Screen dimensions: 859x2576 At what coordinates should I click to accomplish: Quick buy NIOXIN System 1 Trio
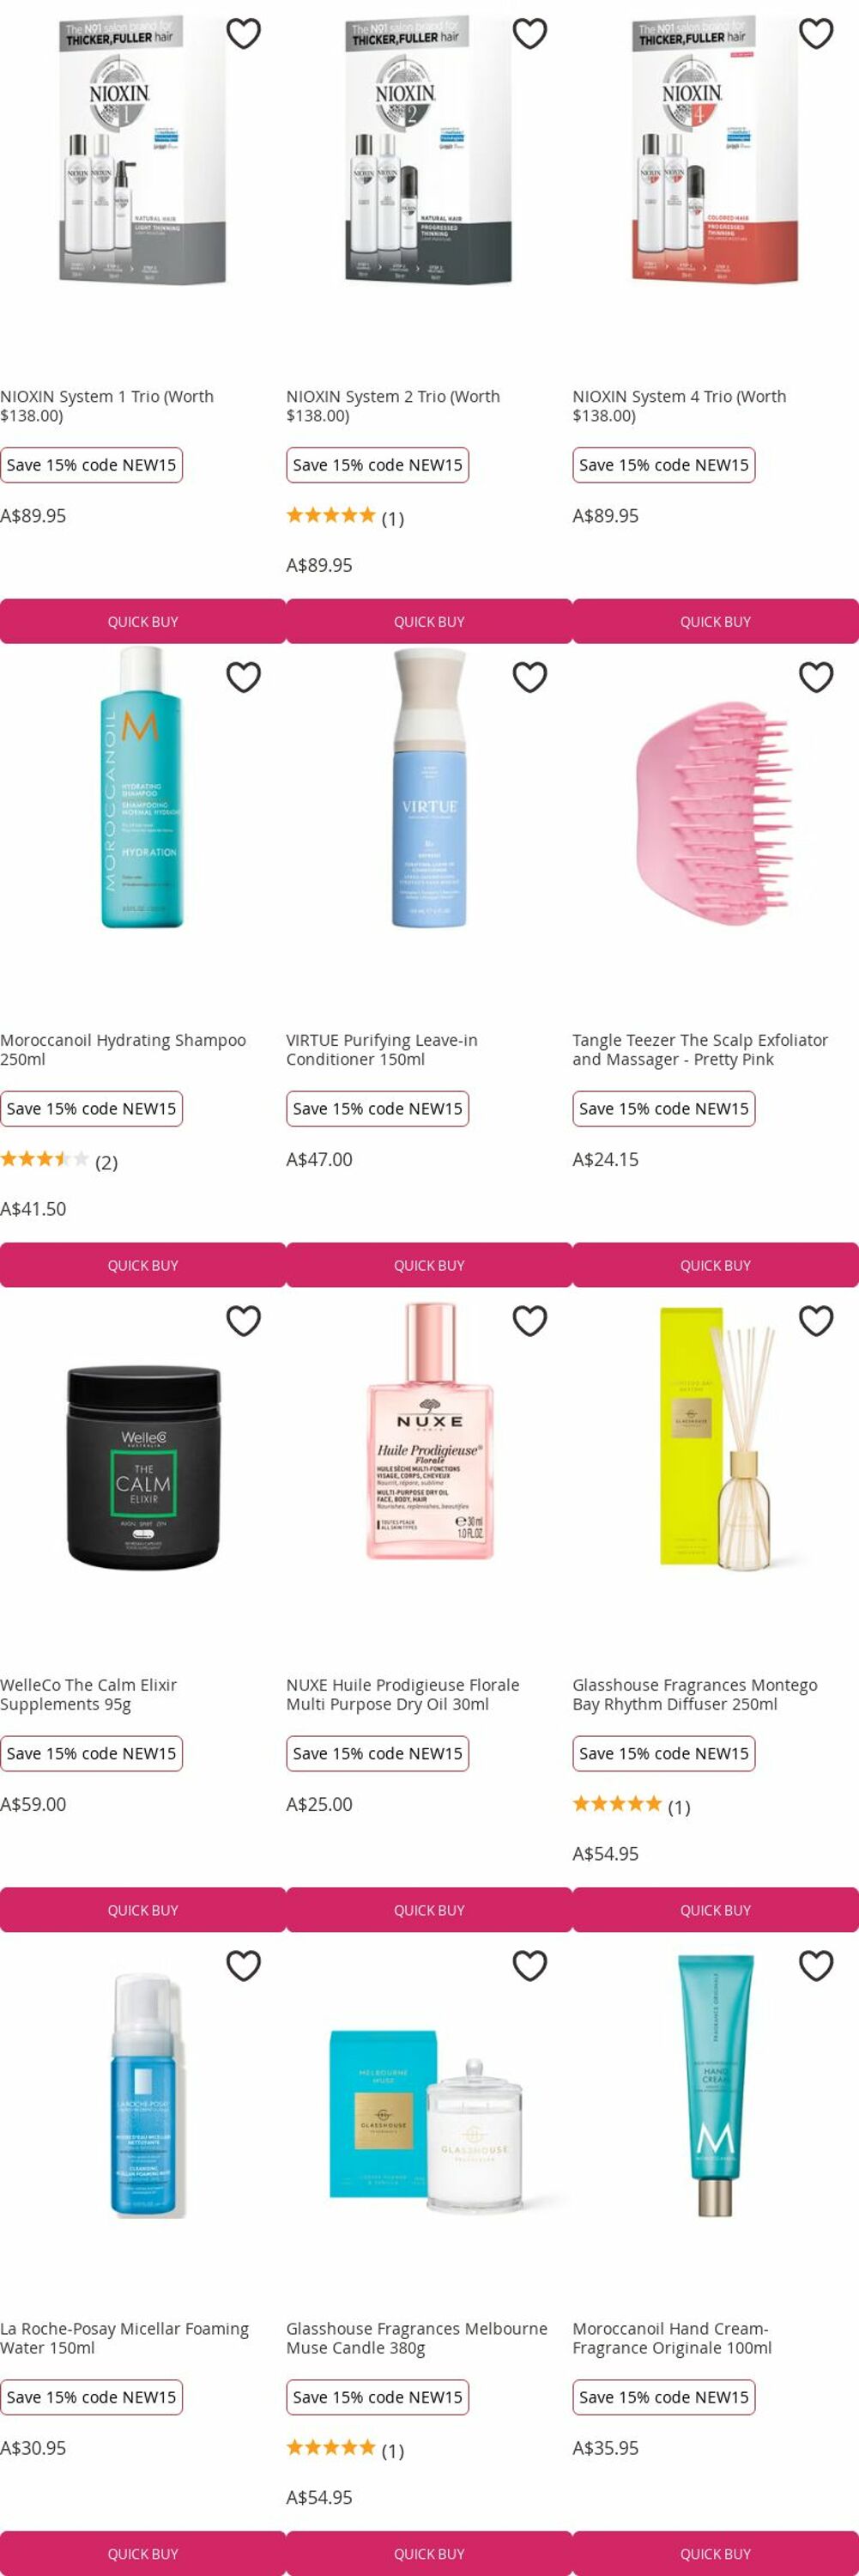click(142, 621)
